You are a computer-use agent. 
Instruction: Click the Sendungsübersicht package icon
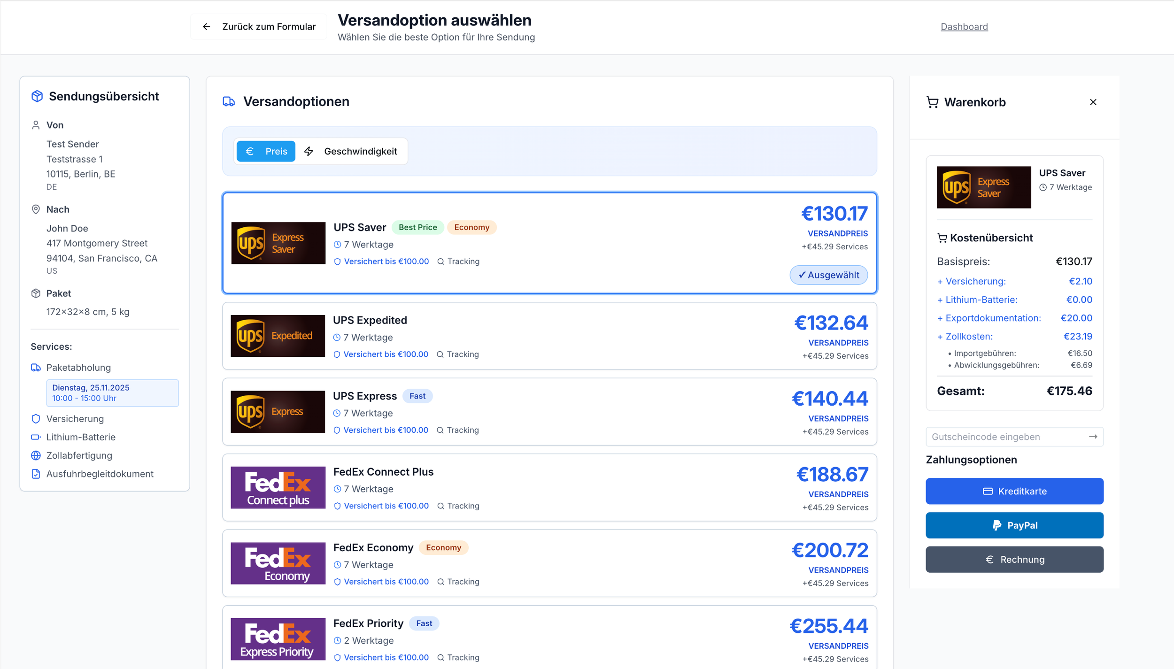[x=37, y=96]
